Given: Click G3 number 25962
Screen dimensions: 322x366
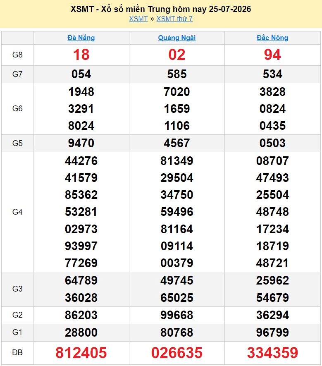Looking at the screenshot, I should 272,280.
